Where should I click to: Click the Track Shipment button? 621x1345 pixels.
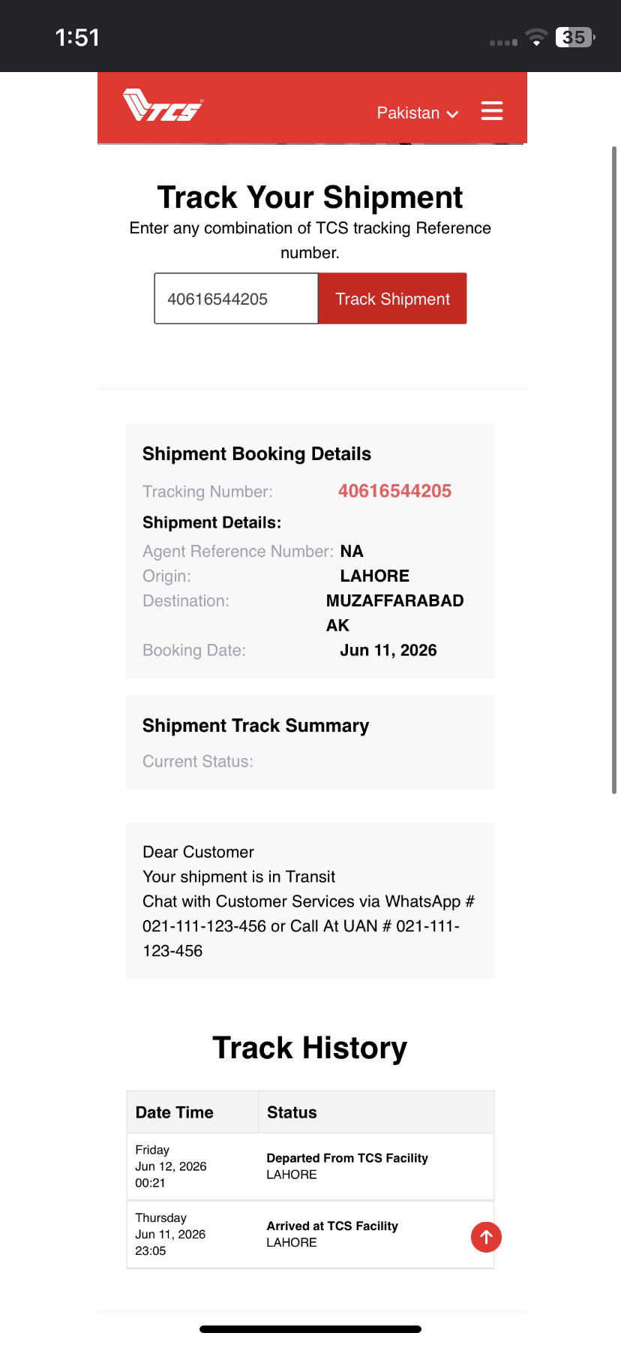[x=392, y=299]
